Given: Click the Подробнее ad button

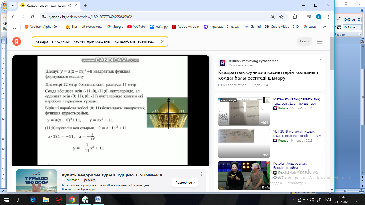Looking at the screenshot, I should 185,183.
